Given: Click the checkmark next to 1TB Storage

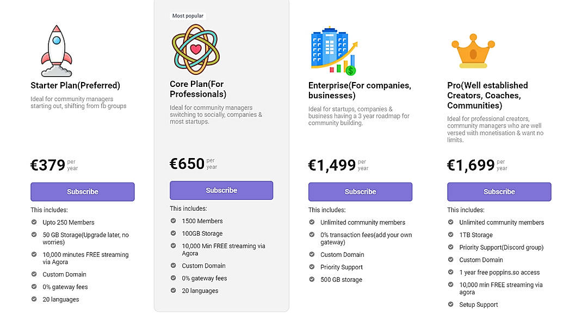Looking at the screenshot, I should pyautogui.click(x=450, y=235).
